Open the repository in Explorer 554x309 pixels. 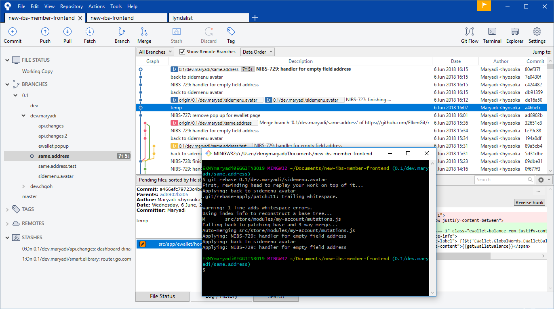click(515, 31)
